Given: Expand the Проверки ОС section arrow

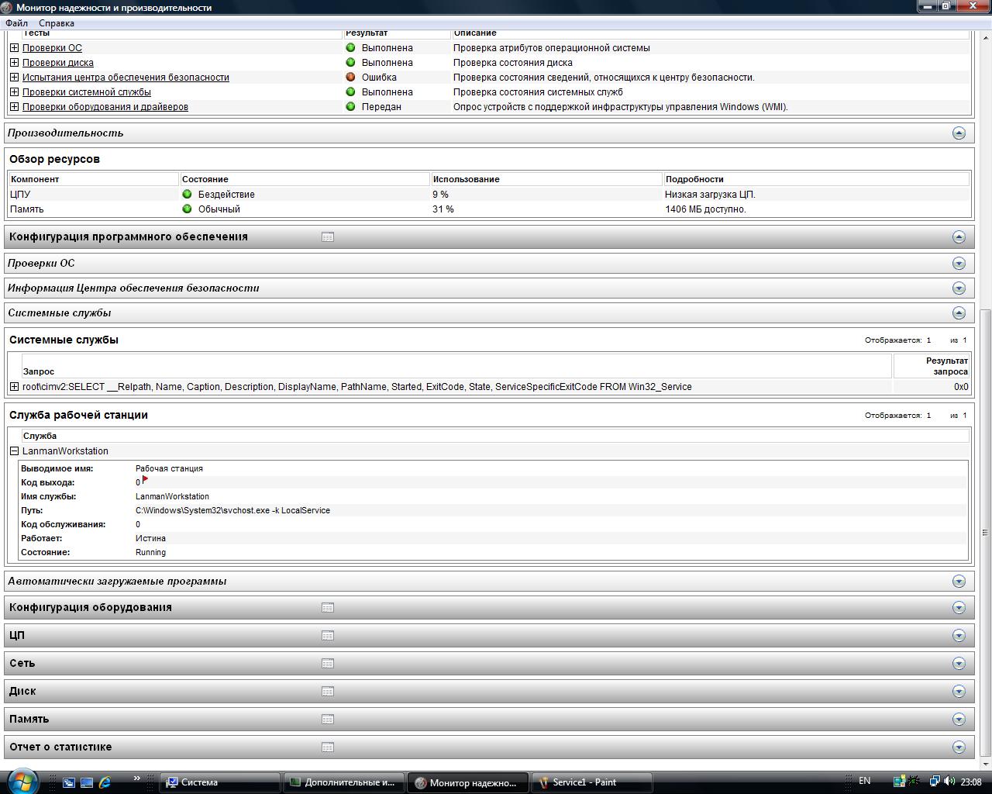Looking at the screenshot, I should click(x=959, y=264).
